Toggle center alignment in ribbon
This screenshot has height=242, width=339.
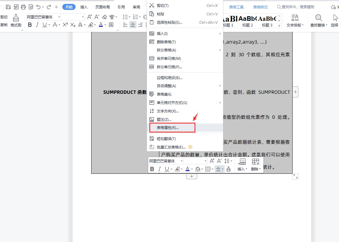click(133, 25)
